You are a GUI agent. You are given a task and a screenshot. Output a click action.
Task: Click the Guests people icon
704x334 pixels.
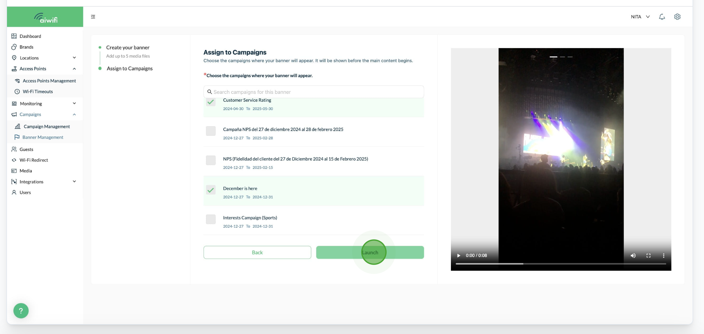click(14, 149)
